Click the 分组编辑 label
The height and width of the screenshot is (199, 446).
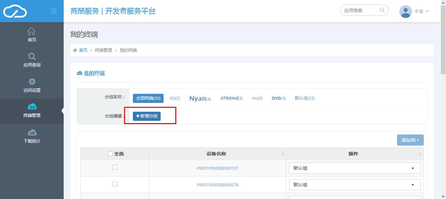click(115, 116)
